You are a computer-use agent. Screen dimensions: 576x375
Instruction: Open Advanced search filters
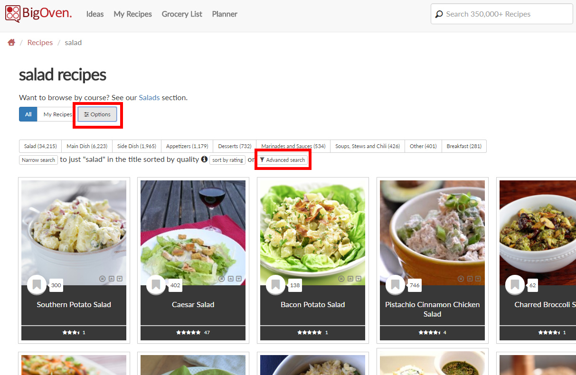(x=283, y=160)
